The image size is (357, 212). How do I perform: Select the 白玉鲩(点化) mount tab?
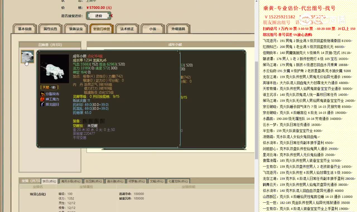point(93,181)
